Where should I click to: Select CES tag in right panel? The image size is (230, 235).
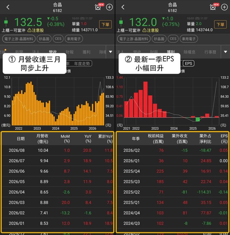(173, 39)
